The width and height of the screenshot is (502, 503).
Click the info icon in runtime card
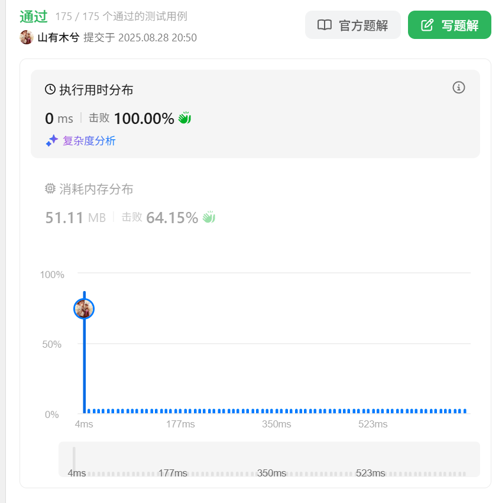tap(459, 87)
